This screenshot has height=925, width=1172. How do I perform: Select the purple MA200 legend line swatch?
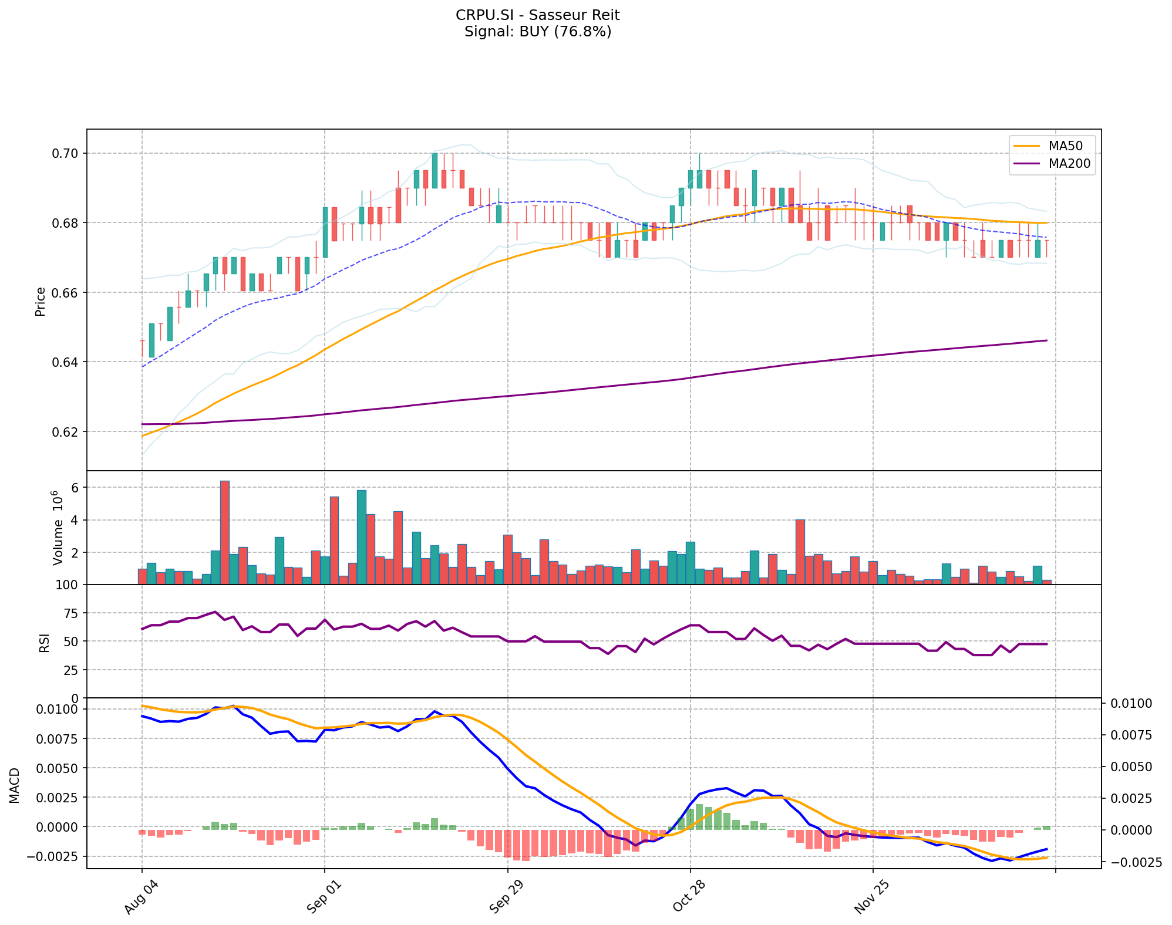1027,164
